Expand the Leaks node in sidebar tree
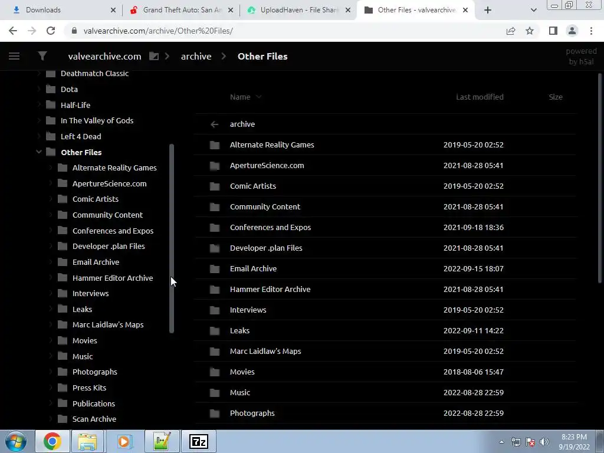The width and height of the screenshot is (604, 453). 51,309
